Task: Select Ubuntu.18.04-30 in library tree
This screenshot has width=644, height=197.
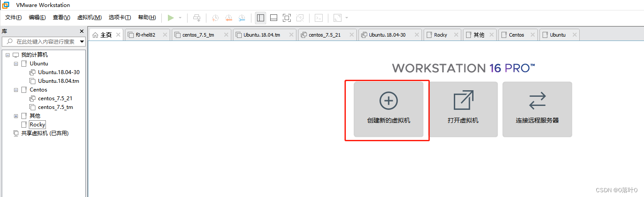Action: [59, 72]
